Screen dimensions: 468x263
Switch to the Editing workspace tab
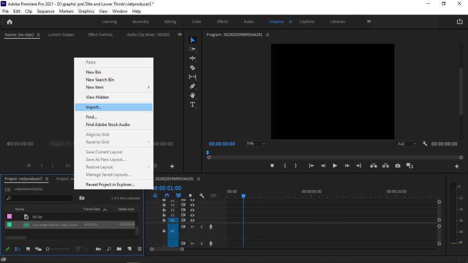(170, 21)
